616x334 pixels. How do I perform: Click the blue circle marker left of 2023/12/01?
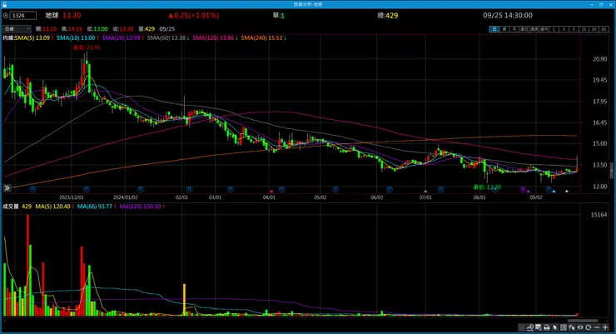click(33, 189)
